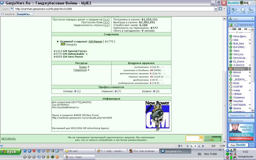The width and height of the screenshot is (256, 160).
Task: Expand the arrow beside G-SHOCk
Action: (250, 65)
